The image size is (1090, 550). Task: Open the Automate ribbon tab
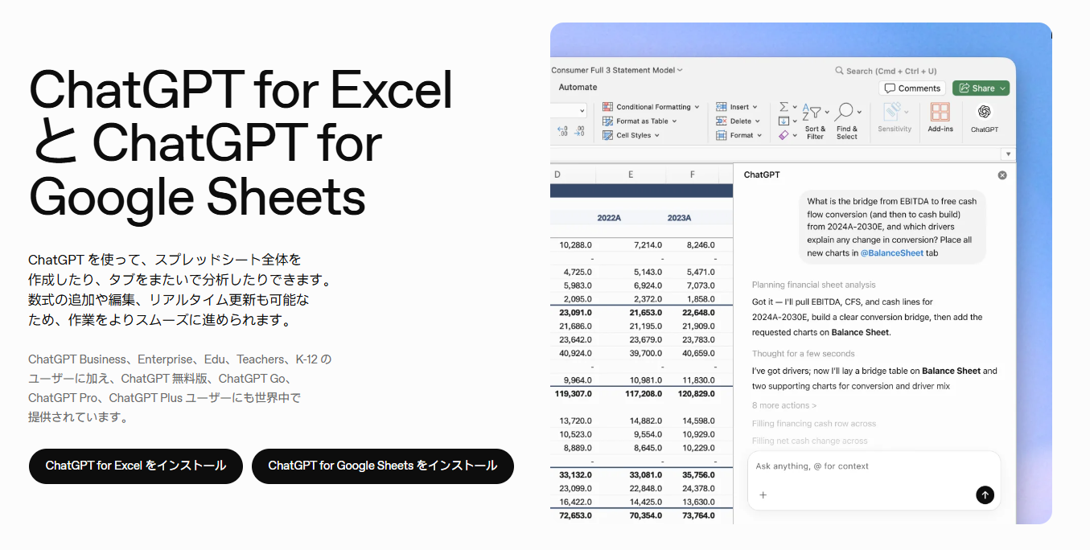[x=578, y=88]
